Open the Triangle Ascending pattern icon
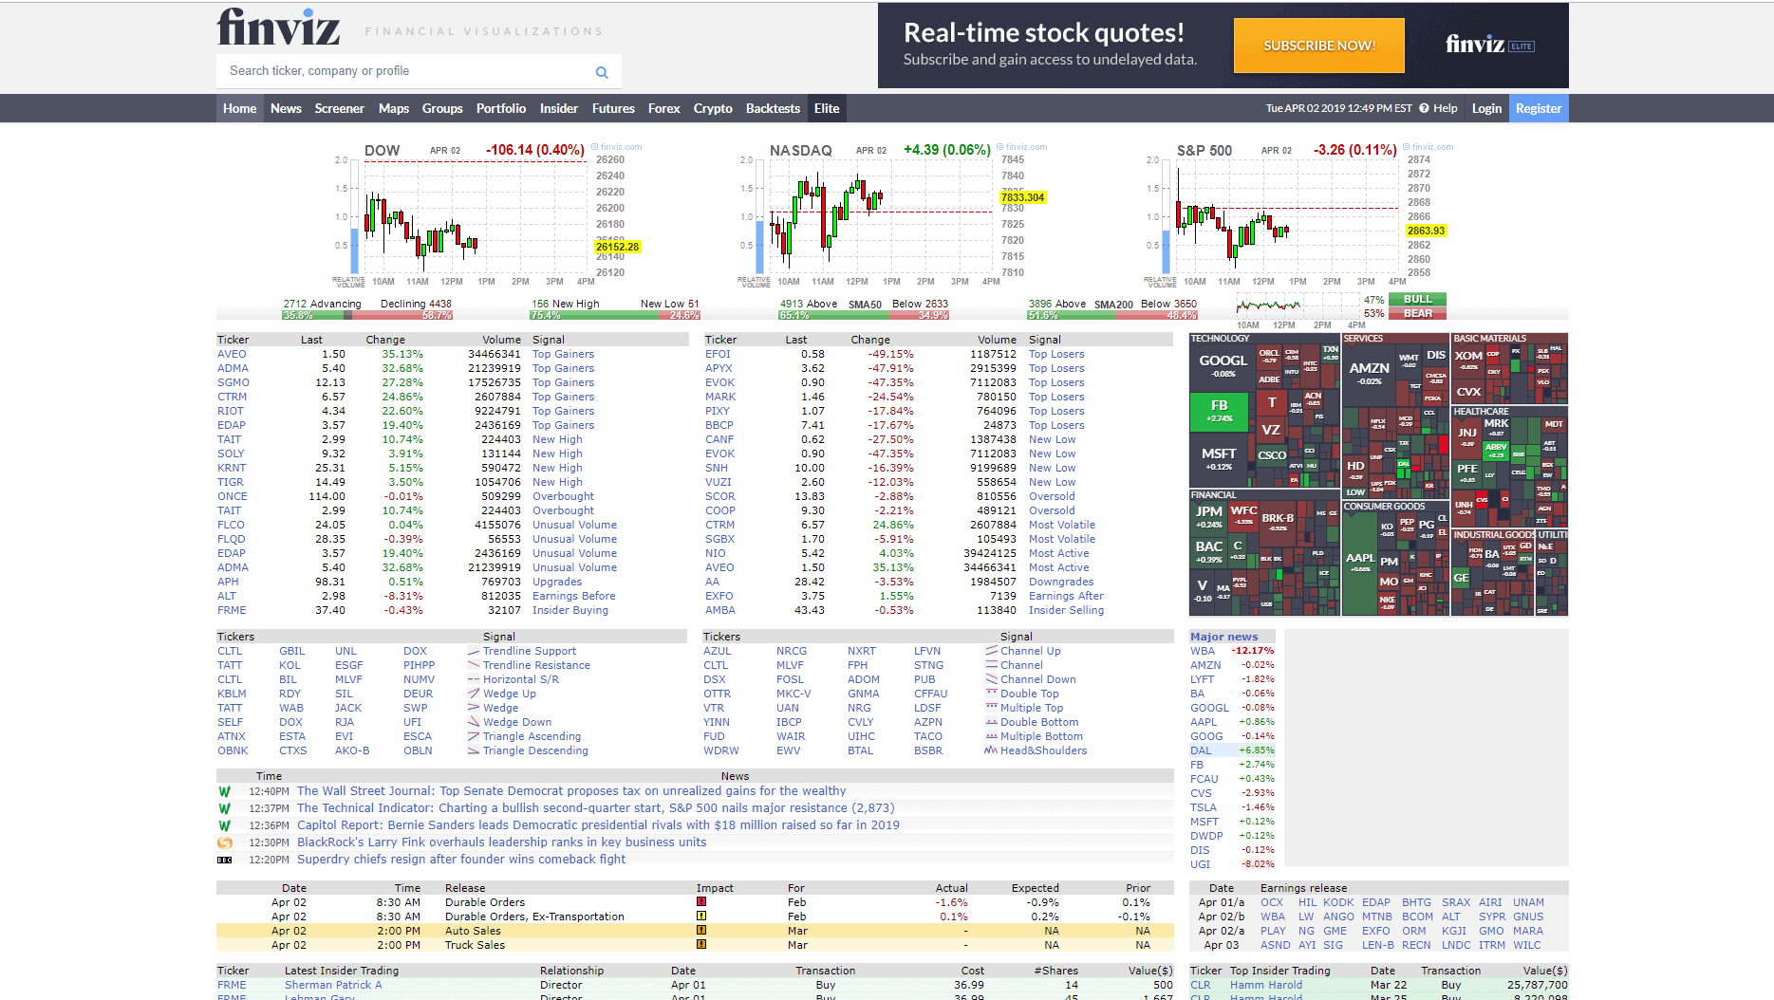Viewport: 1774px width, 1000px height. [x=474, y=736]
